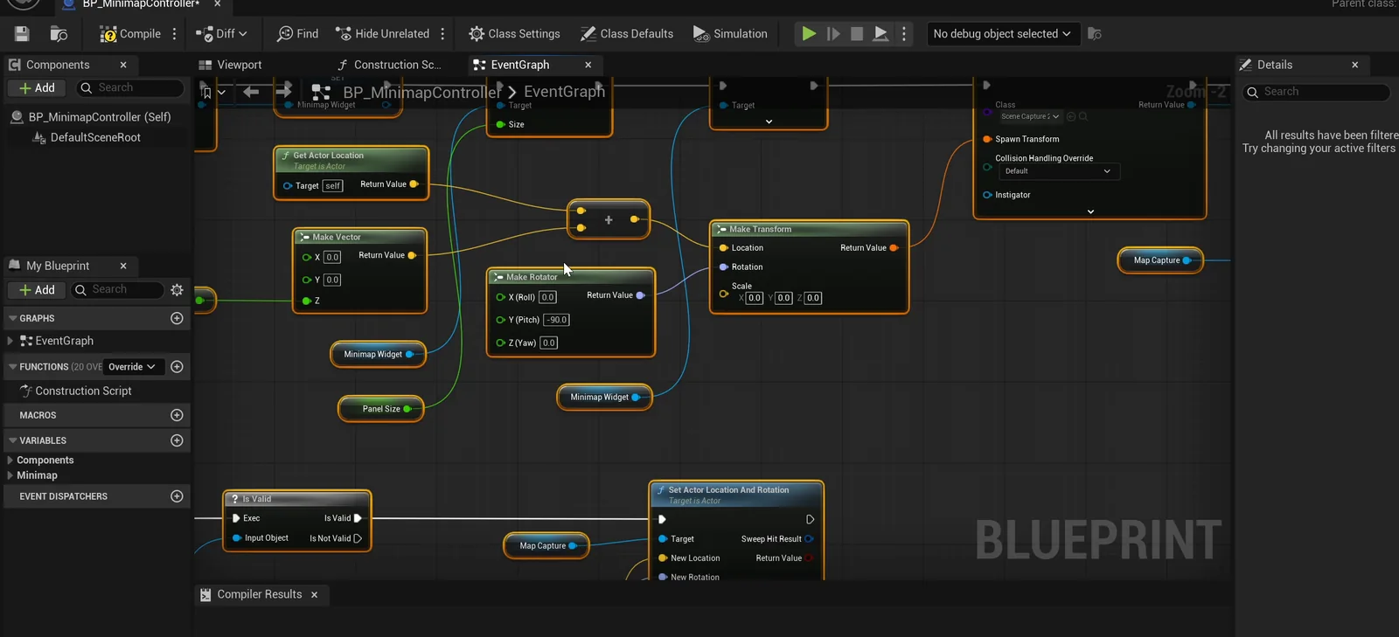This screenshot has width=1399, height=637.
Task: Click the Browse to asset icon in toolbar
Action: click(59, 34)
